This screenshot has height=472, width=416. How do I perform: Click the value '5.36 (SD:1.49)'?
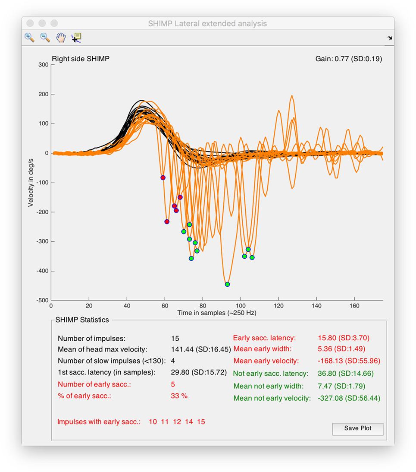point(341,349)
